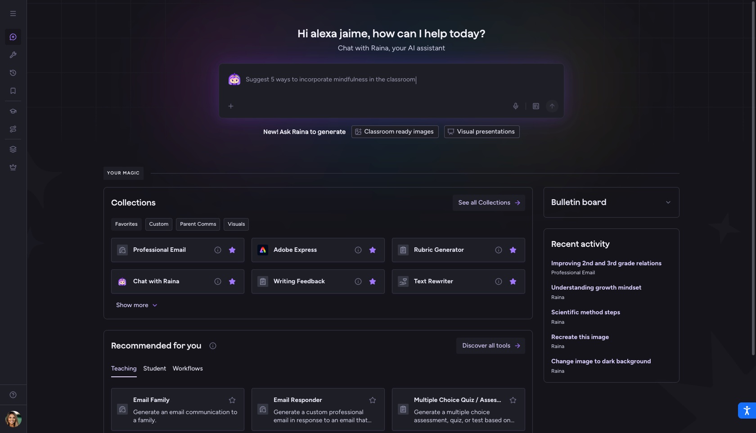Open the stacked layers icon in the sidebar
756x433 pixels.
tap(13, 149)
